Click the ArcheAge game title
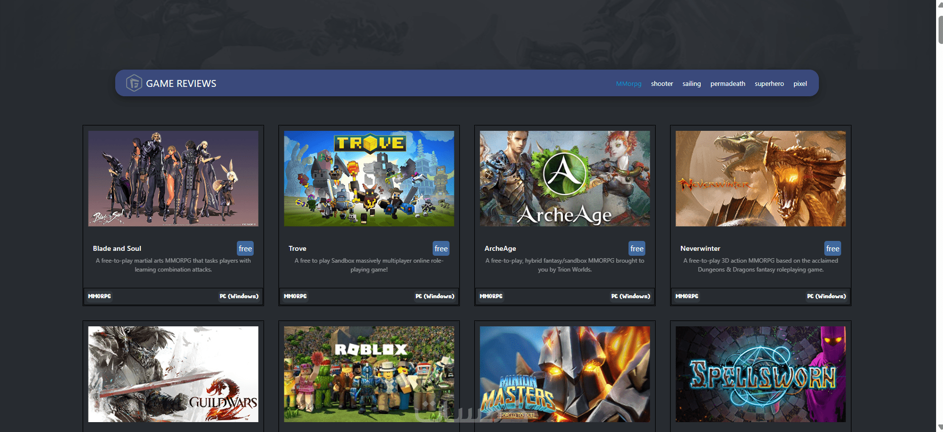The width and height of the screenshot is (943, 432). point(500,248)
